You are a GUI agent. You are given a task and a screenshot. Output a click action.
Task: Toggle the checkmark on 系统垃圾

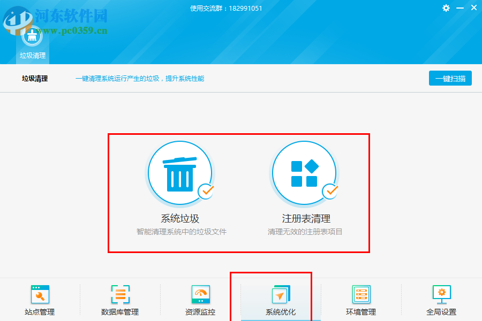coord(206,192)
